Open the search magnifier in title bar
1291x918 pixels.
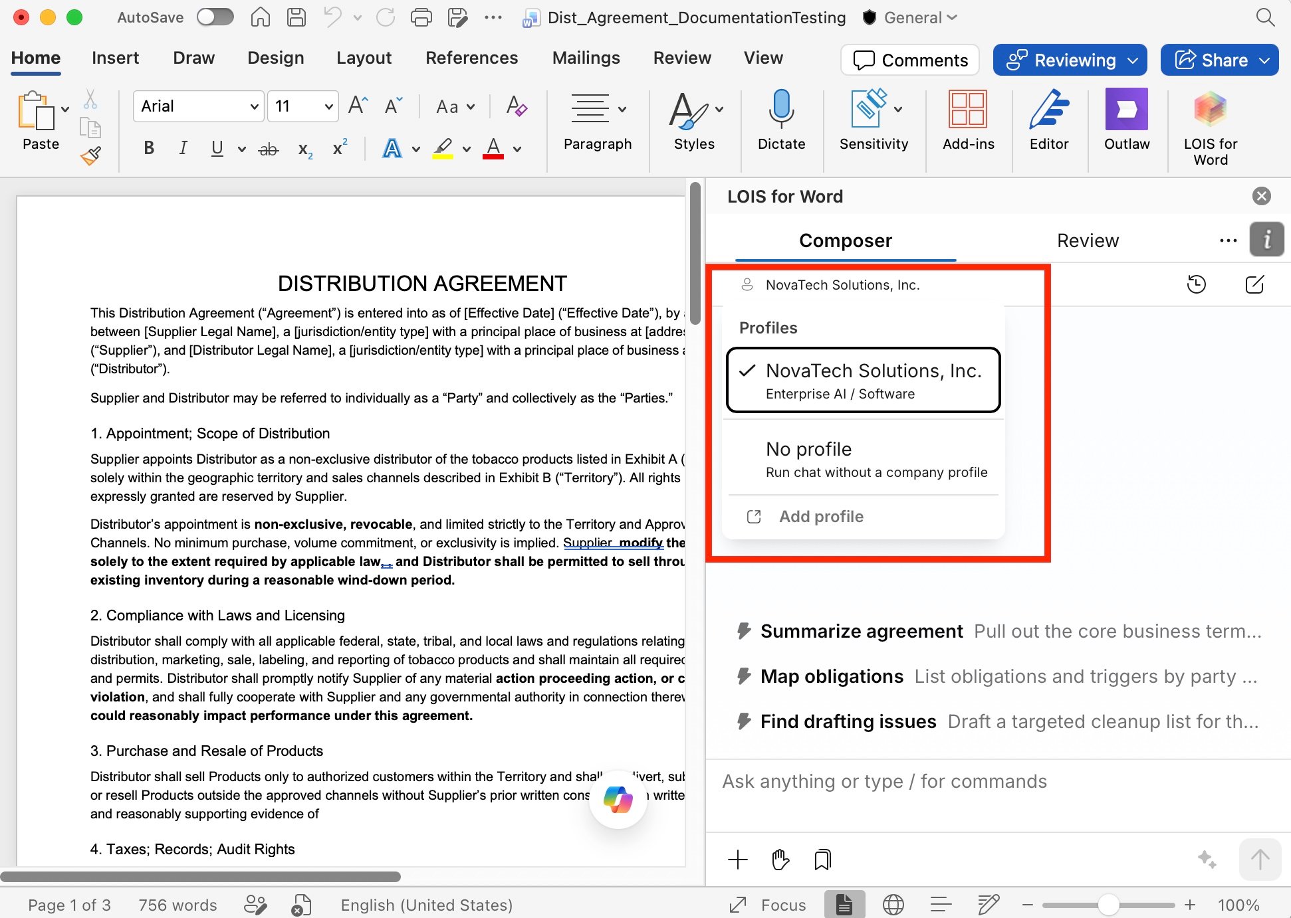click(1266, 17)
